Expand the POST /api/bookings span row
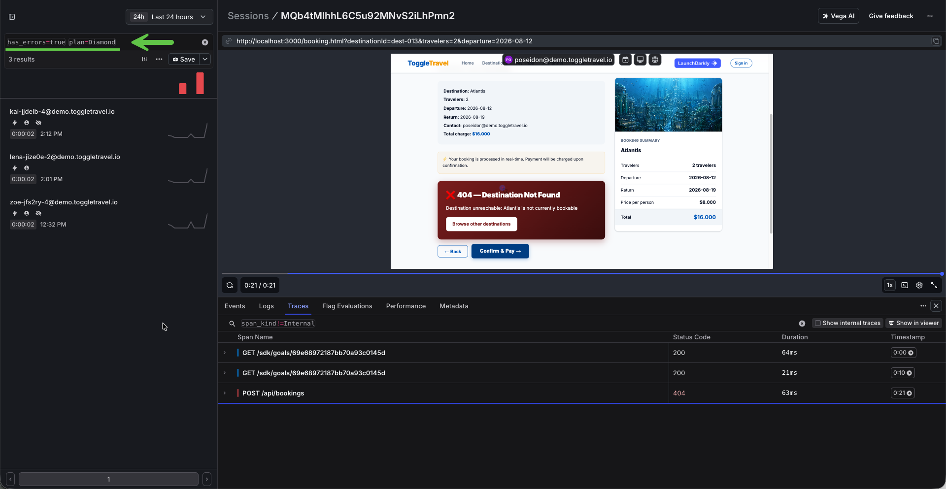946x489 pixels. tap(225, 393)
